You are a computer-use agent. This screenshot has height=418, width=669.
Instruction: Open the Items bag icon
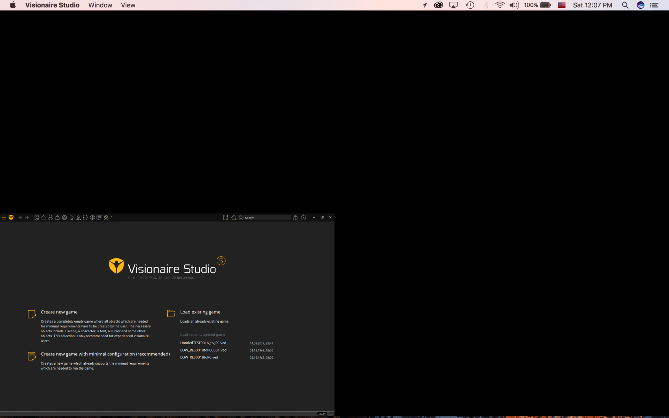click(57, 218)
